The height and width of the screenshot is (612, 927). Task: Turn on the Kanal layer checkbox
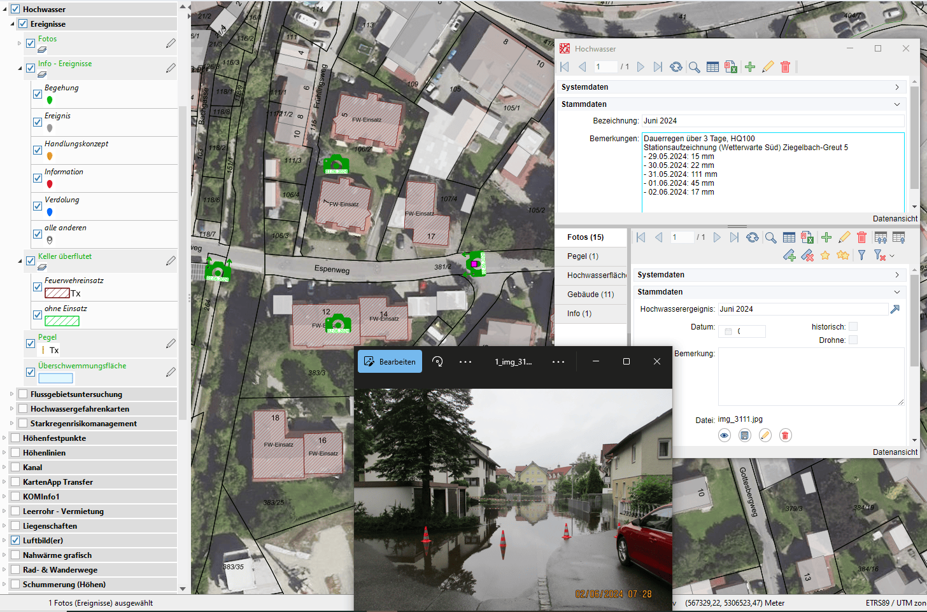point(15,468)
